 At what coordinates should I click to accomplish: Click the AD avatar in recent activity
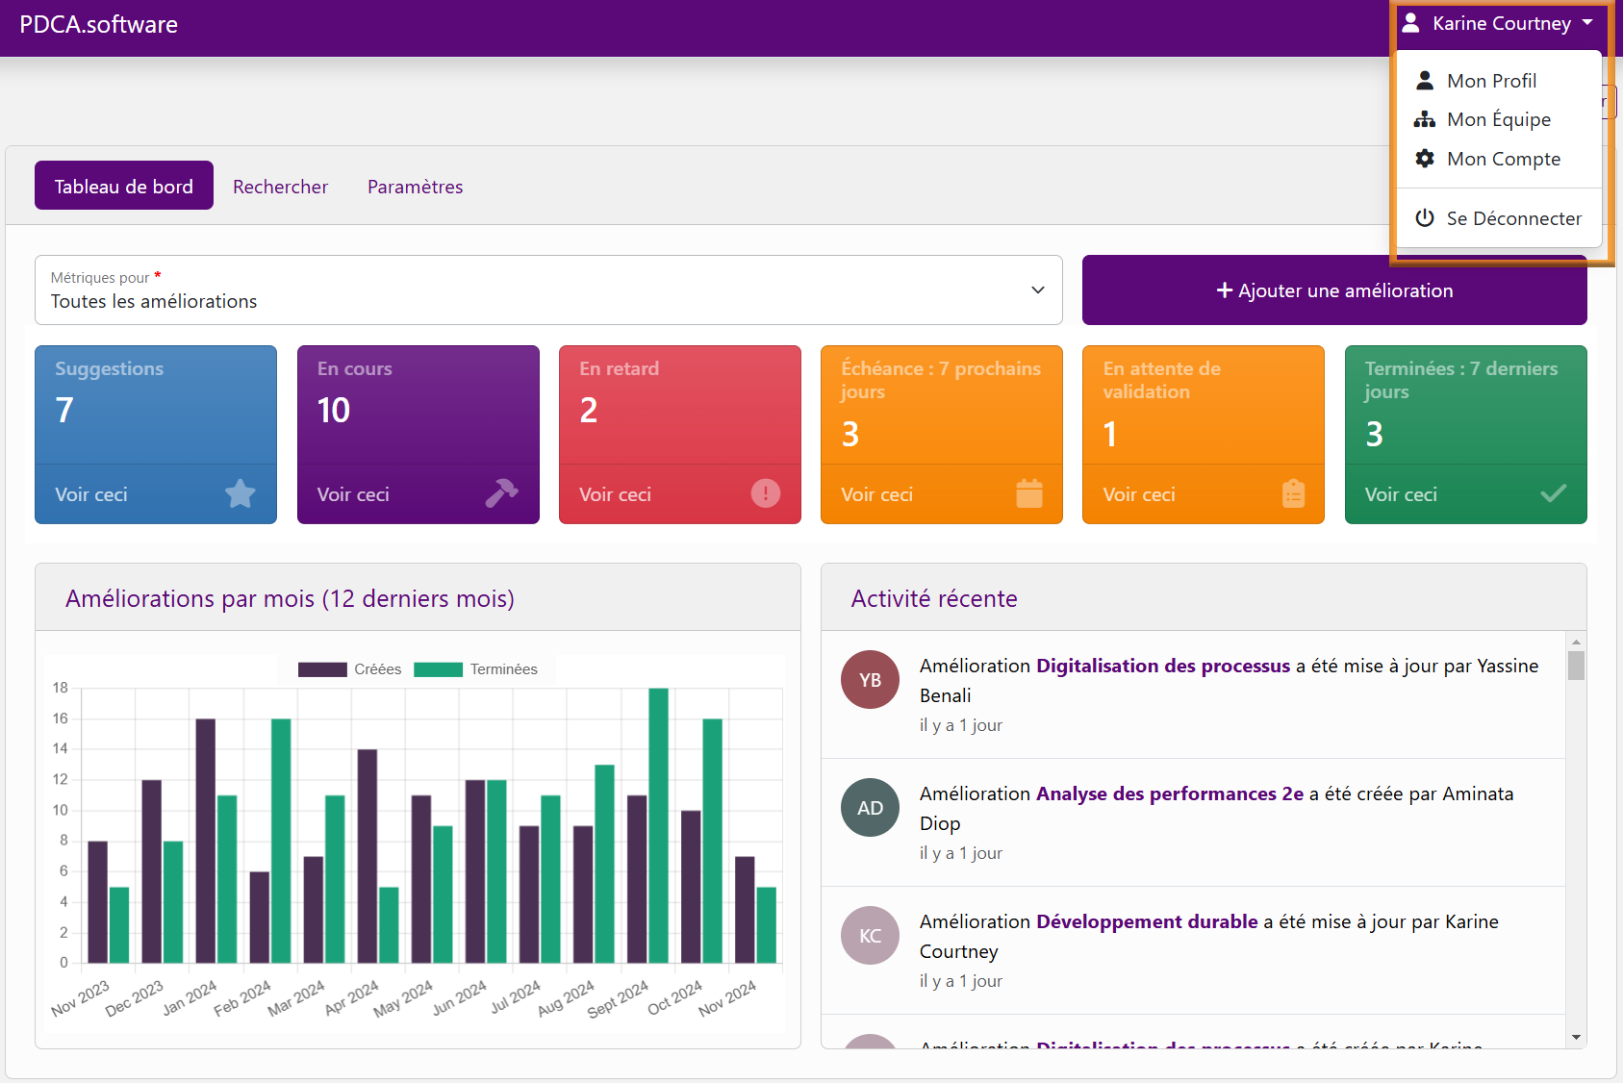[x=870, y=808]
